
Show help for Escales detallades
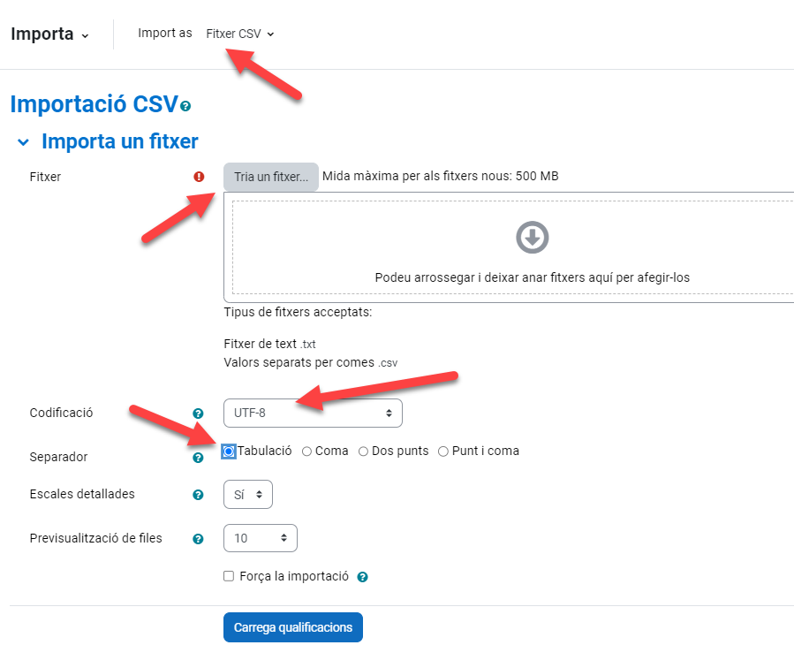pyautogui.click(x=199, y=495)
